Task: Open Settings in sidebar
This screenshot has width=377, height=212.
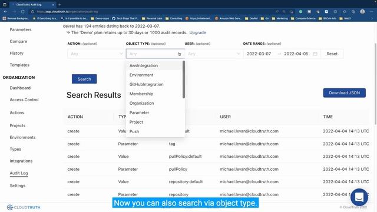Action: pyautogui.click(x=17, y=185)
